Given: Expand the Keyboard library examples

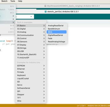Looking at the screenshot, I should (x=31, y=75).
